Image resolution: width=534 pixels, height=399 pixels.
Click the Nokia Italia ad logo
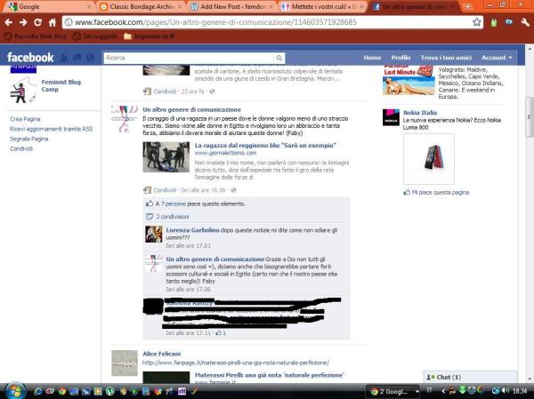tap(391, 117)
